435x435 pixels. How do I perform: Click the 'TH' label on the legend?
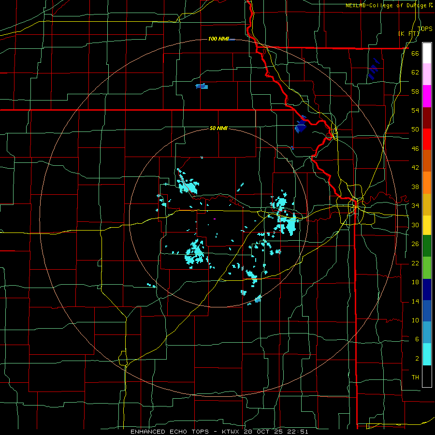click(x=415, y=377)
